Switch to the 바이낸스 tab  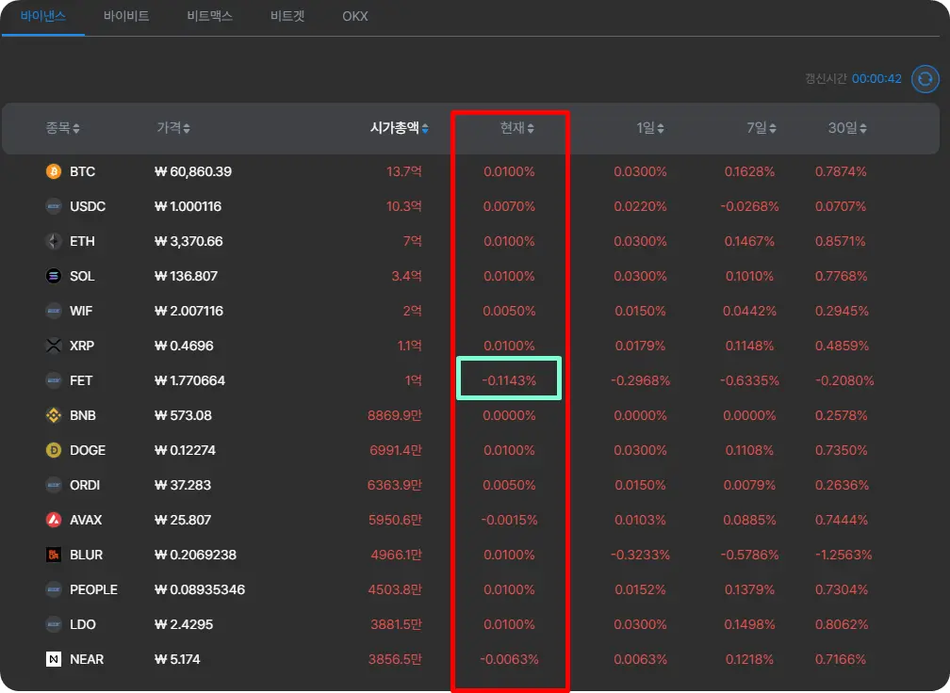pyautogui.click(x=43, y=16)
